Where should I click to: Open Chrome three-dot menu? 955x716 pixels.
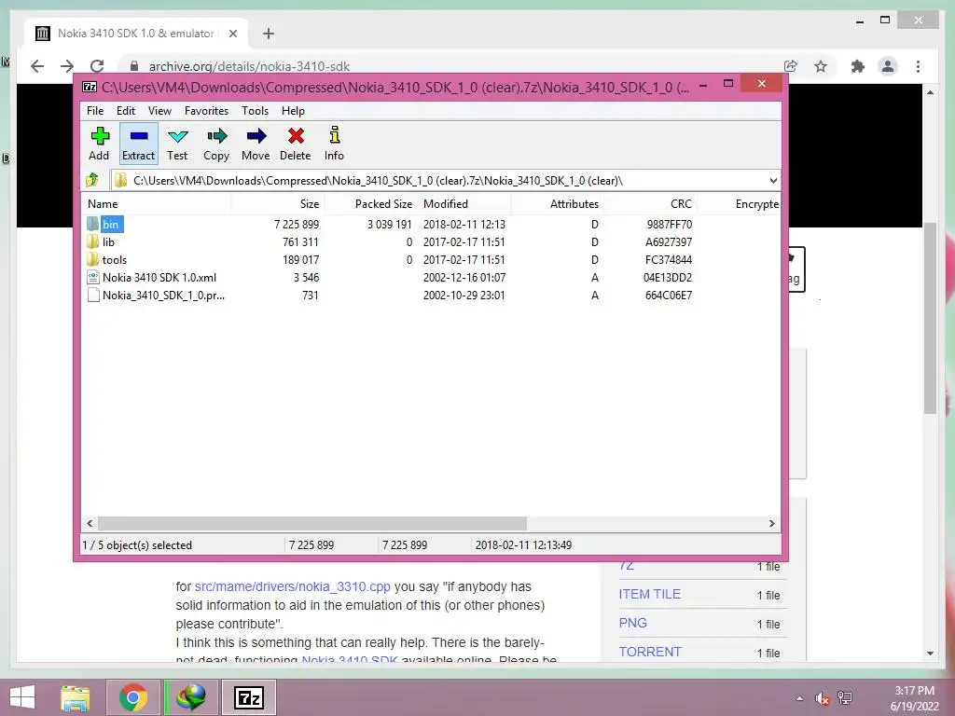tap(918, 66)
